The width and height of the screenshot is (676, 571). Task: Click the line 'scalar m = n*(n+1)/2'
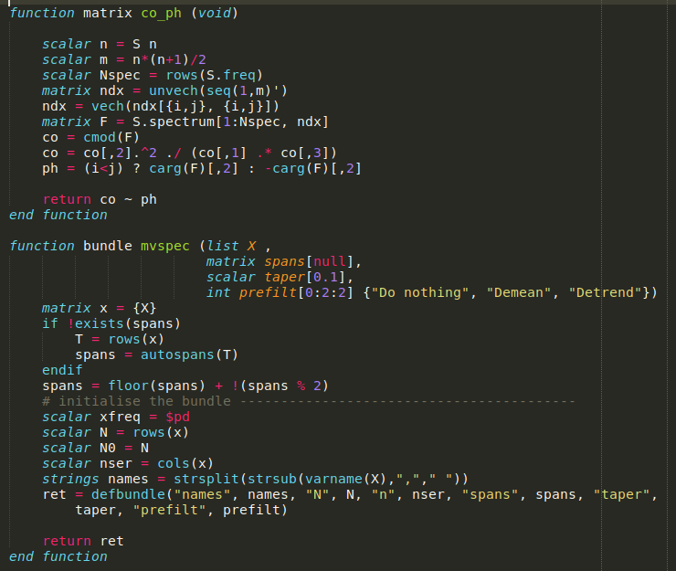(124, 59)
